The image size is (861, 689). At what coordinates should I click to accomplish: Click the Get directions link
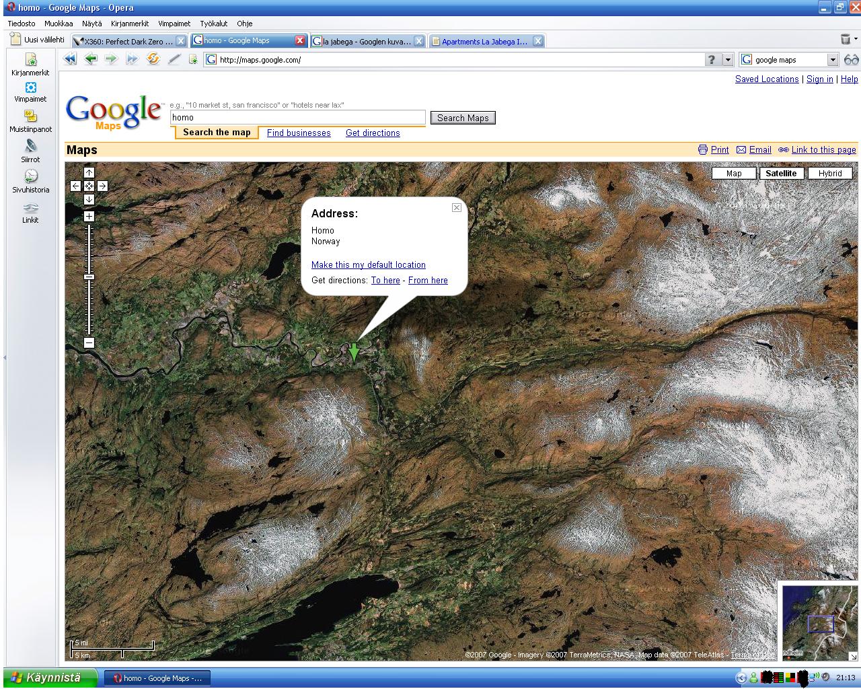point(373,133)
